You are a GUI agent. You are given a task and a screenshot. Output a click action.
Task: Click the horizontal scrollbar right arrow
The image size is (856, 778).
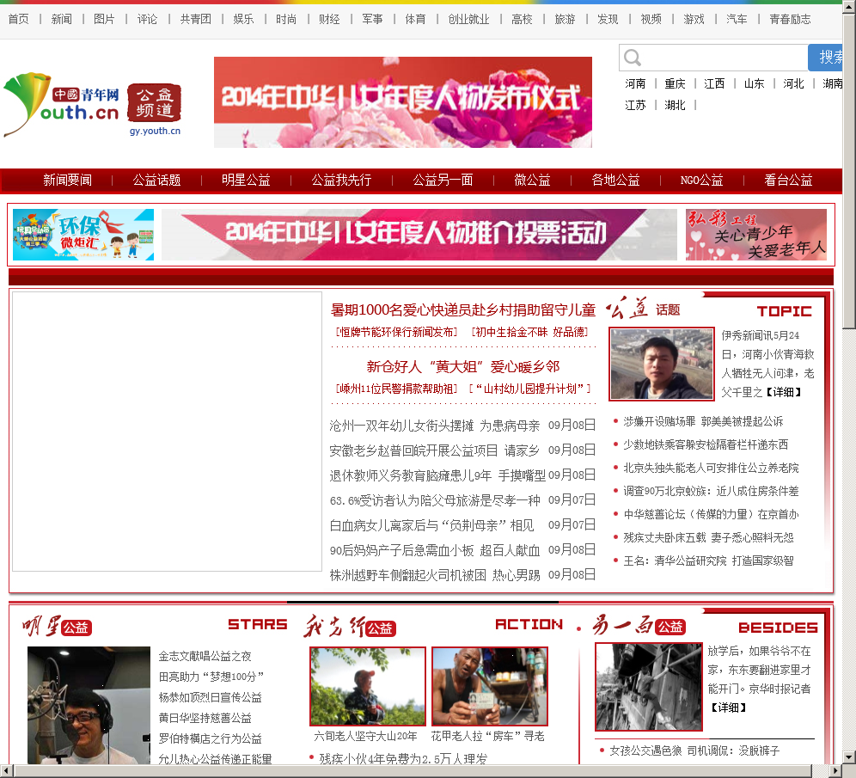pyautogui.click(x=835, y=771)
